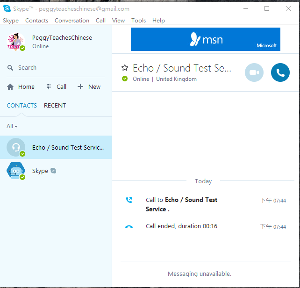Click the green status icon beside Online in header
This screenshot has width=300, height=288.
point(125,79)
